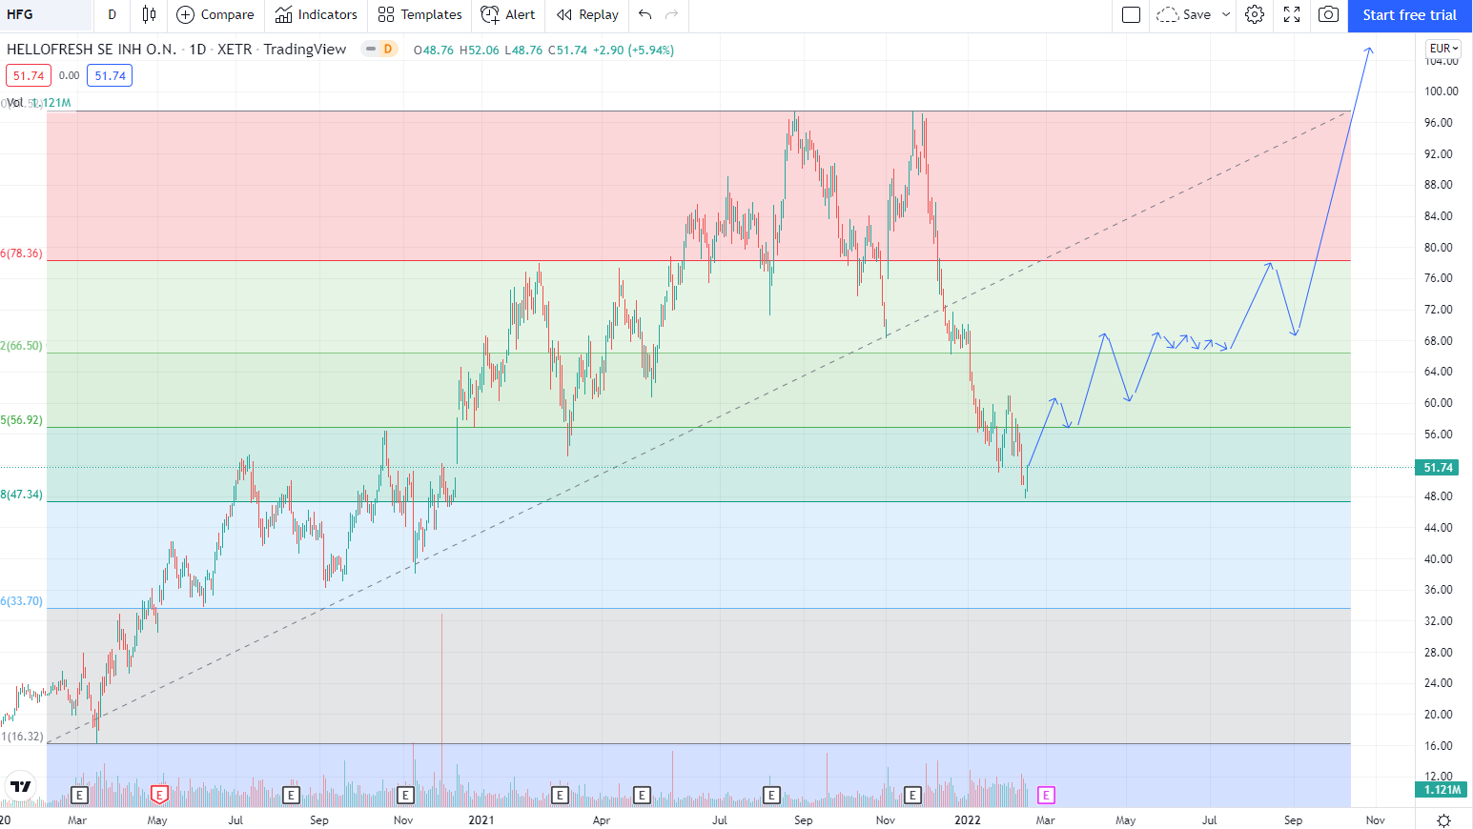Change the D chart interval
Screen dimensions: 1473x829
[112, 15]
